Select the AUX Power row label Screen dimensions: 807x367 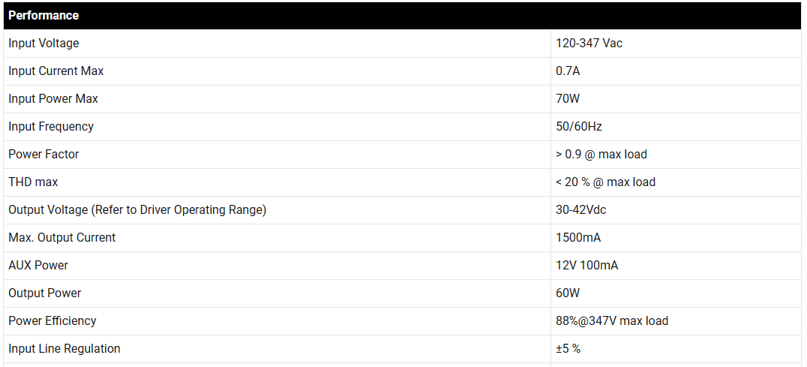(38, 266)
